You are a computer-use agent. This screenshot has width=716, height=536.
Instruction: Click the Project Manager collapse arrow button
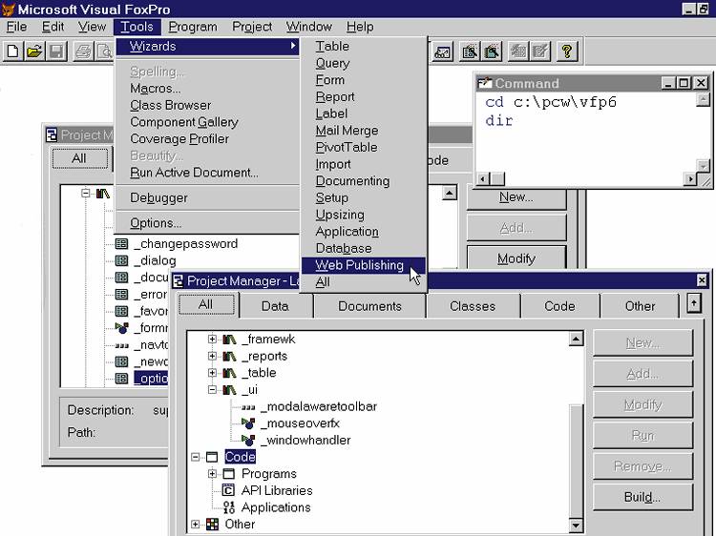pos(694,304)
